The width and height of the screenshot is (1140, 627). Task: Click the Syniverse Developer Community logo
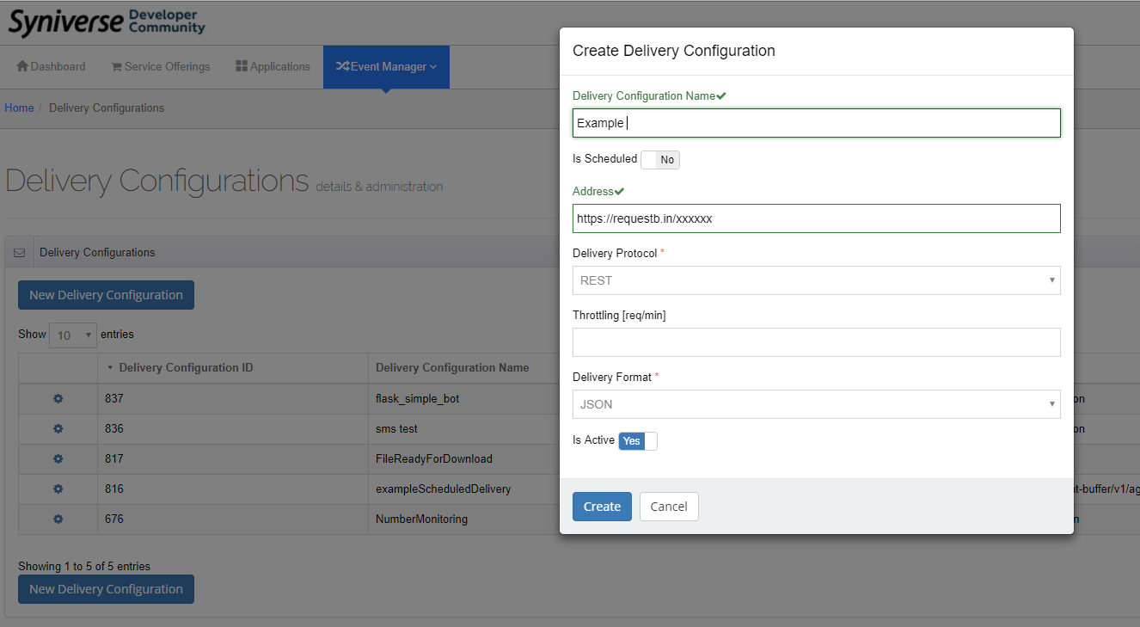107,22
